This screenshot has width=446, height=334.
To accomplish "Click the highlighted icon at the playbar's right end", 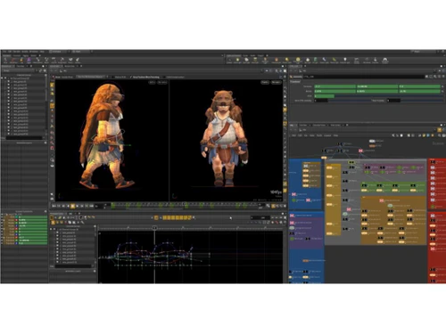I will pos(273,206).
